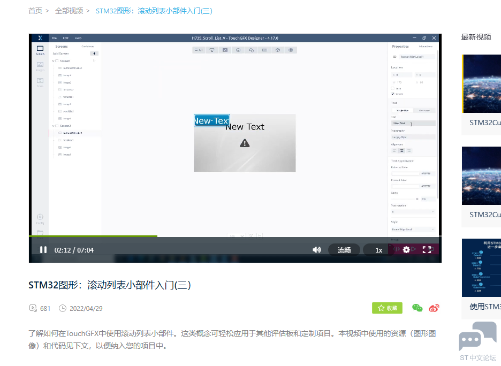This screenshot has height=366, width=501.
Task: Switch to the Interactions tab
Action: (426, 47)
